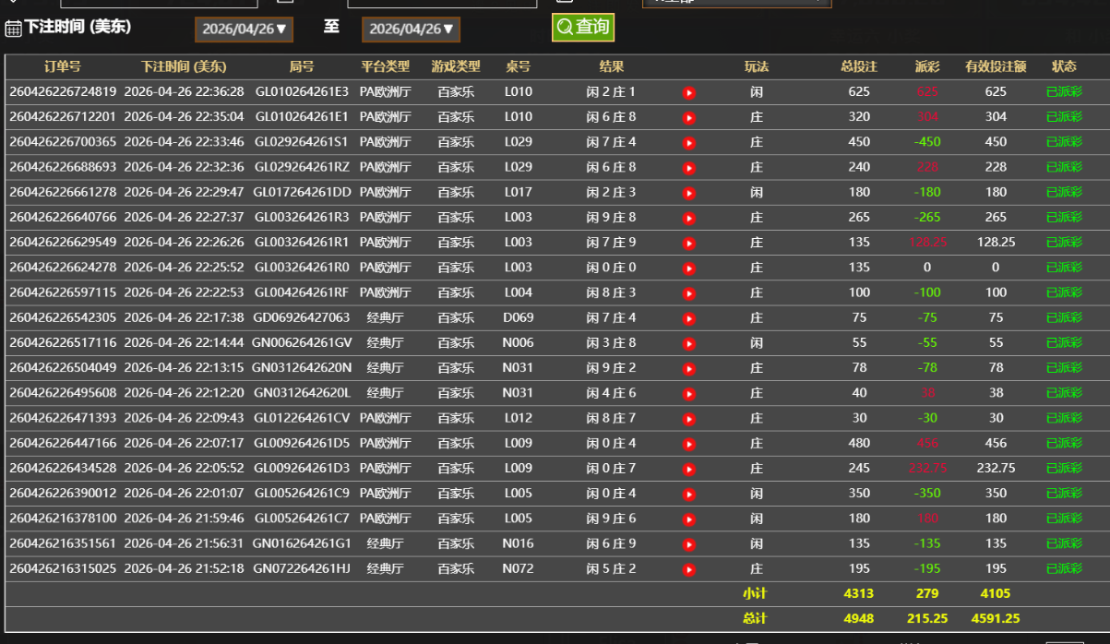Play video for order 260426226504049
Image resolution: width=1110 pixels, height=644 pixels.
pyautogui.click(x=688, y=369)
